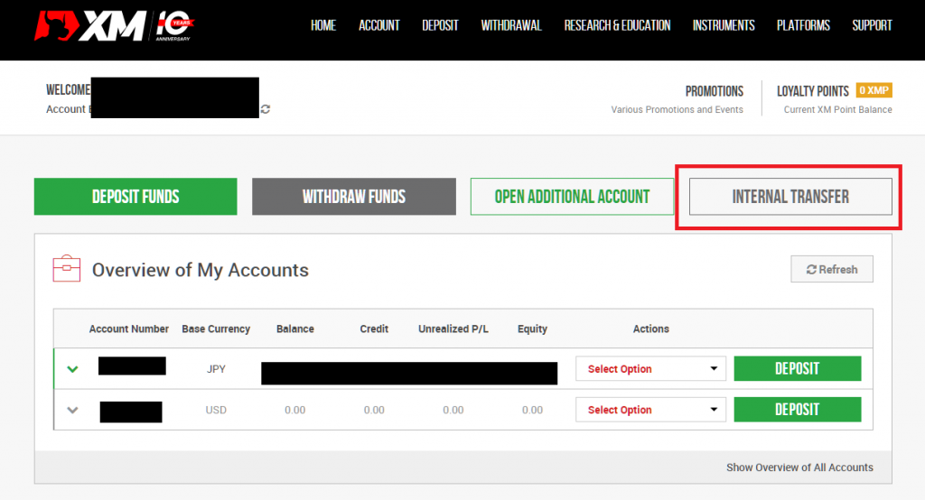Click the 0 XMP loyalty points badge
The height and width of the screenshot is (500, 925).
point(874,91)
